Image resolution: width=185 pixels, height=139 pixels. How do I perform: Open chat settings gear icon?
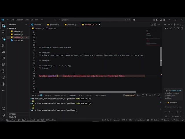(175, 25)
